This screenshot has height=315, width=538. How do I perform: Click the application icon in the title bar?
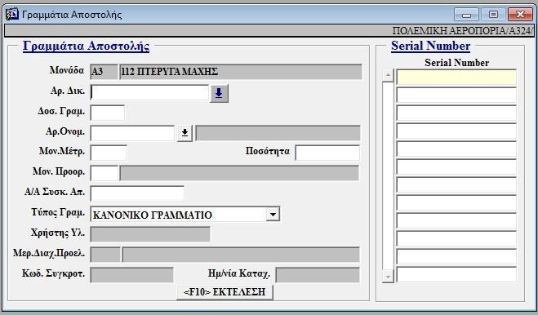pyautogui.click(x=11, y=14)
